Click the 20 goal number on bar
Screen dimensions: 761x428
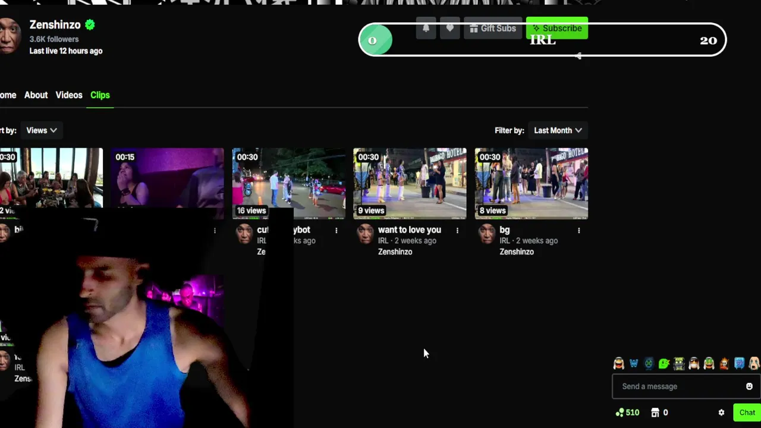(x=708, y=40)
